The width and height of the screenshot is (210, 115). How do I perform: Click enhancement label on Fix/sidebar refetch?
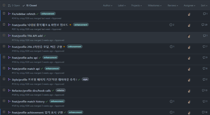[48, 14]
